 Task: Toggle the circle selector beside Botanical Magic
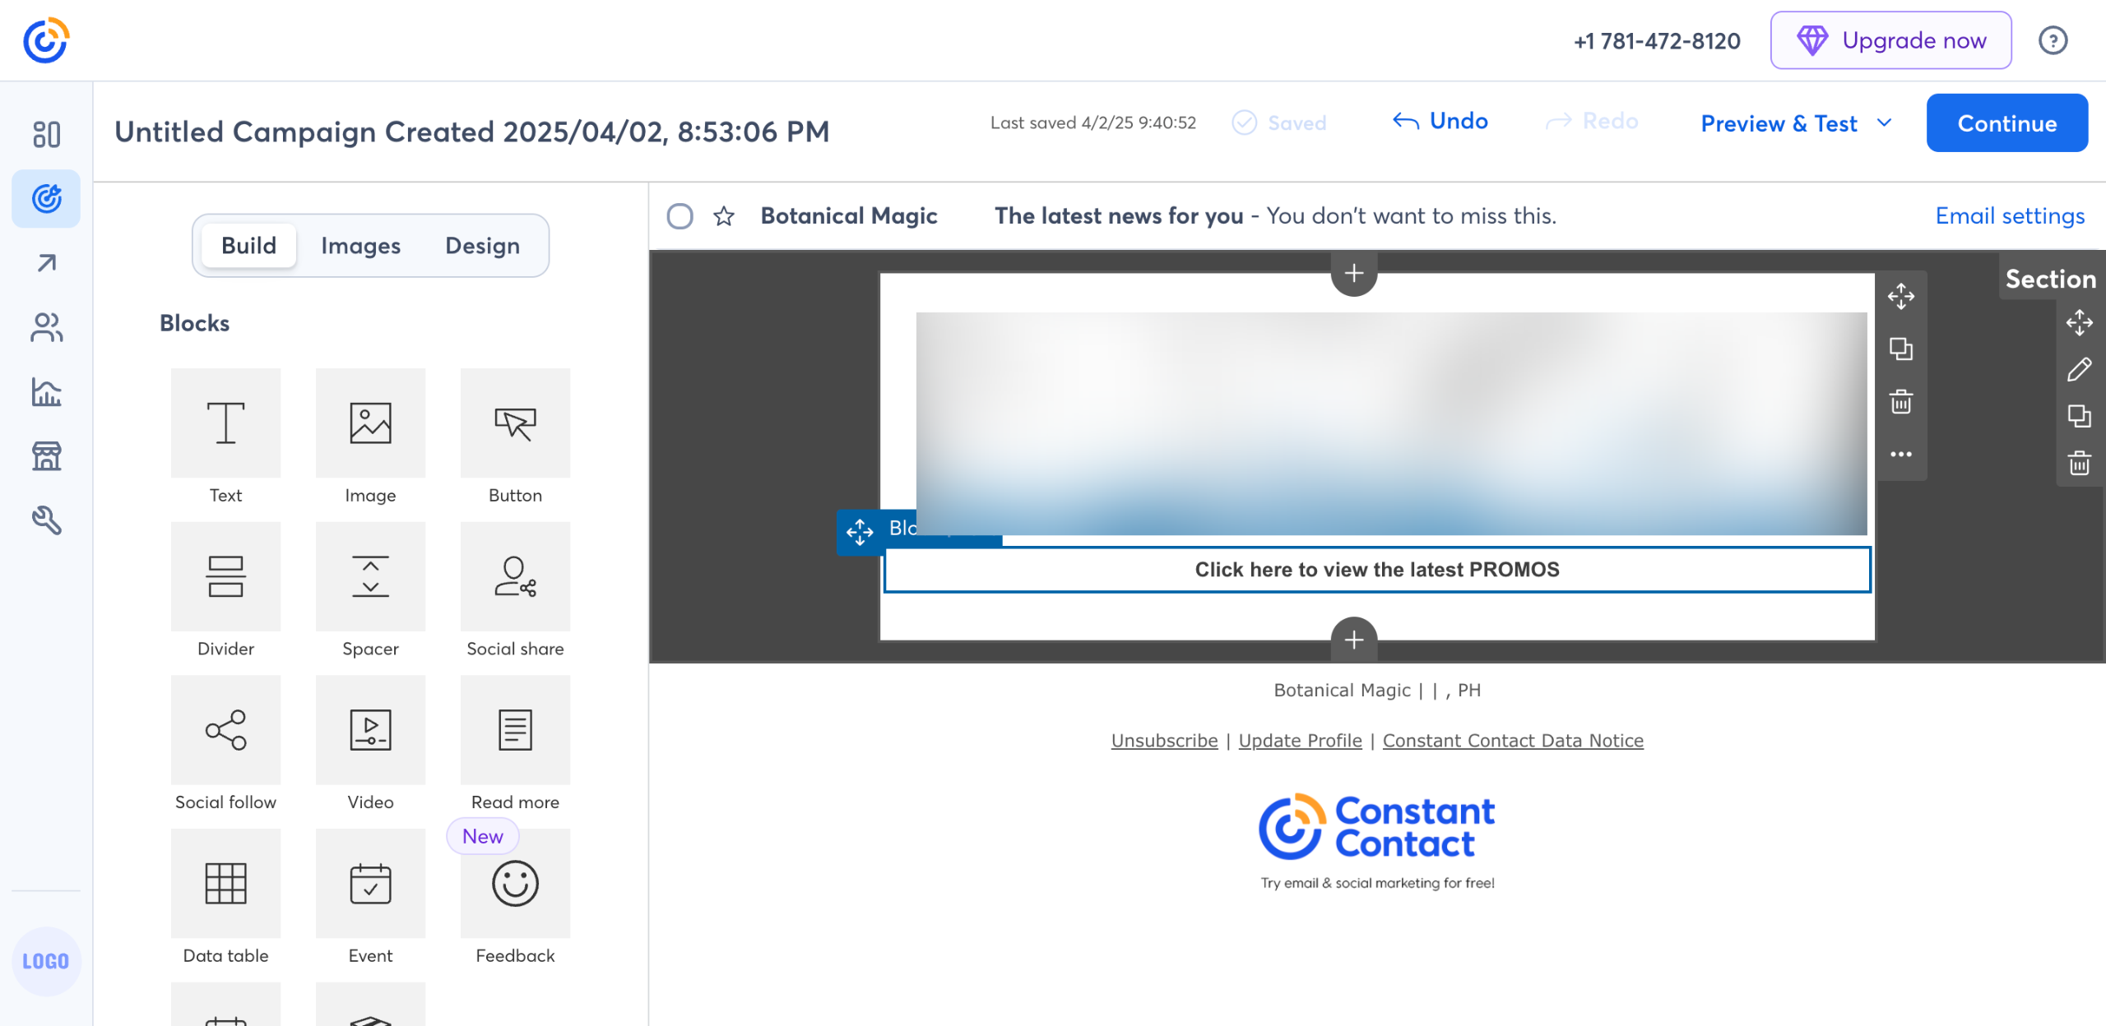pos(680,216)
